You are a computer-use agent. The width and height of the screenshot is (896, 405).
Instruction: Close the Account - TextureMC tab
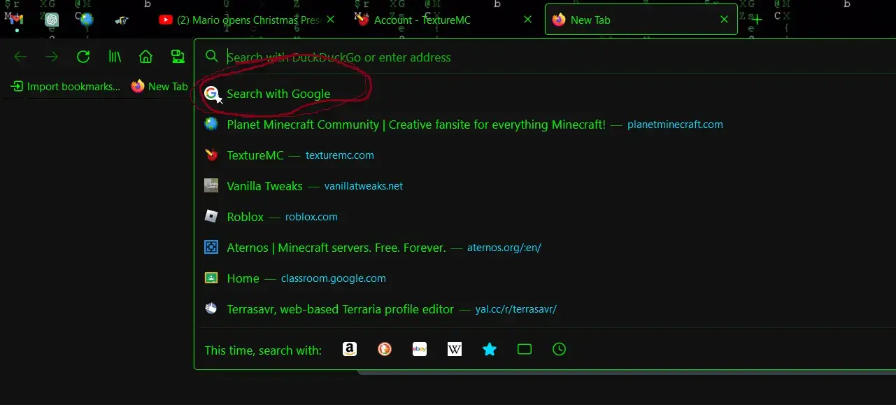[528, 20]
